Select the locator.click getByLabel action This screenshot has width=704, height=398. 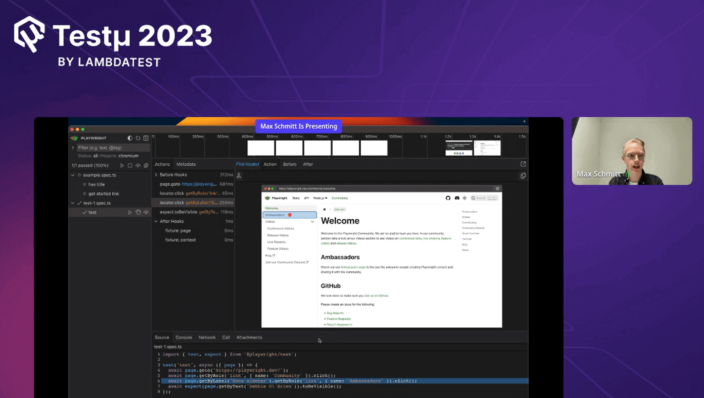pos(193,203)
